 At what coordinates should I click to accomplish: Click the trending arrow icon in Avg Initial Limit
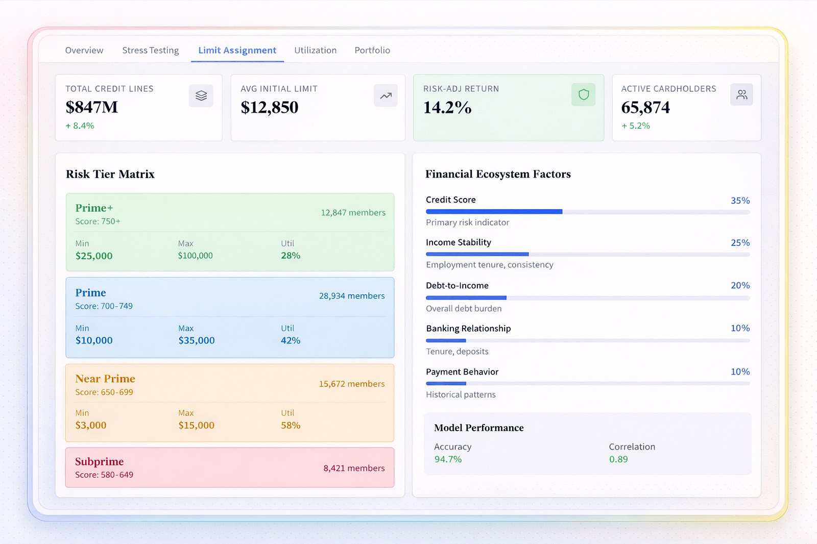(x=386, y=95)
